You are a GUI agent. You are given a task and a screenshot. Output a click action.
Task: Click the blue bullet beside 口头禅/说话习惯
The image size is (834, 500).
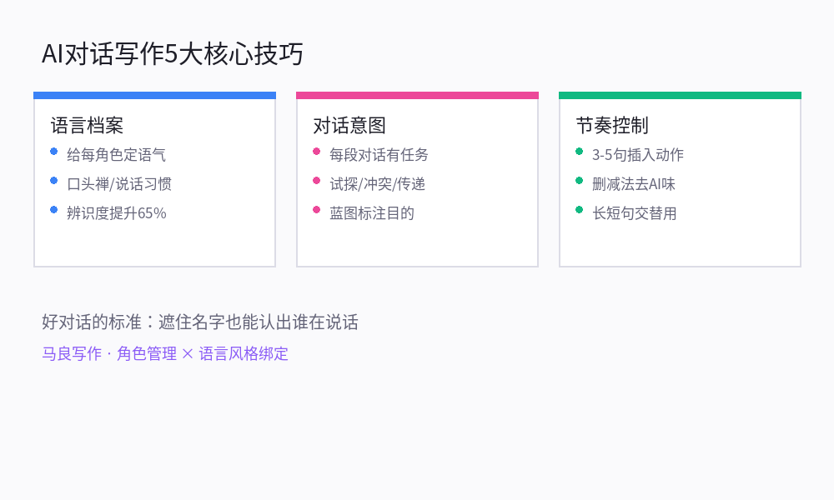point(53,181)
